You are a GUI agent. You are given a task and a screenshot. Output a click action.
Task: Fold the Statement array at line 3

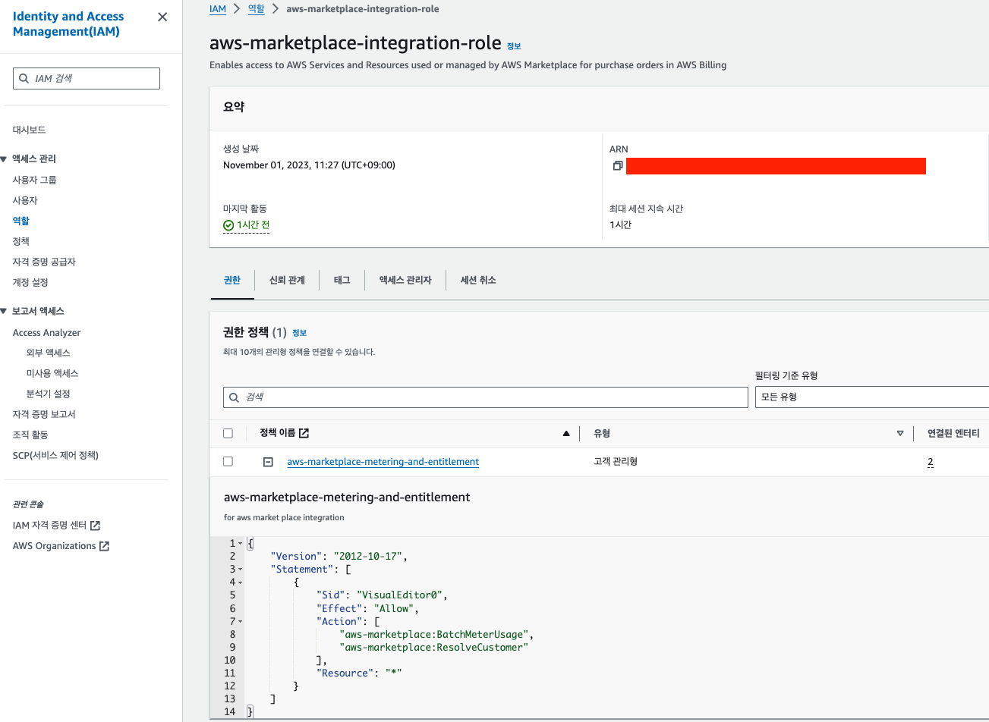(x=241, y=570)
